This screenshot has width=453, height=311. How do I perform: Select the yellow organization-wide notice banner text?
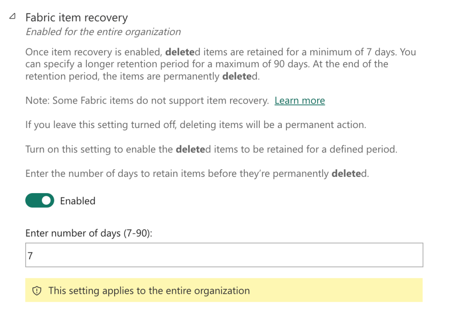pyautogui.click(x=149, y=291)
